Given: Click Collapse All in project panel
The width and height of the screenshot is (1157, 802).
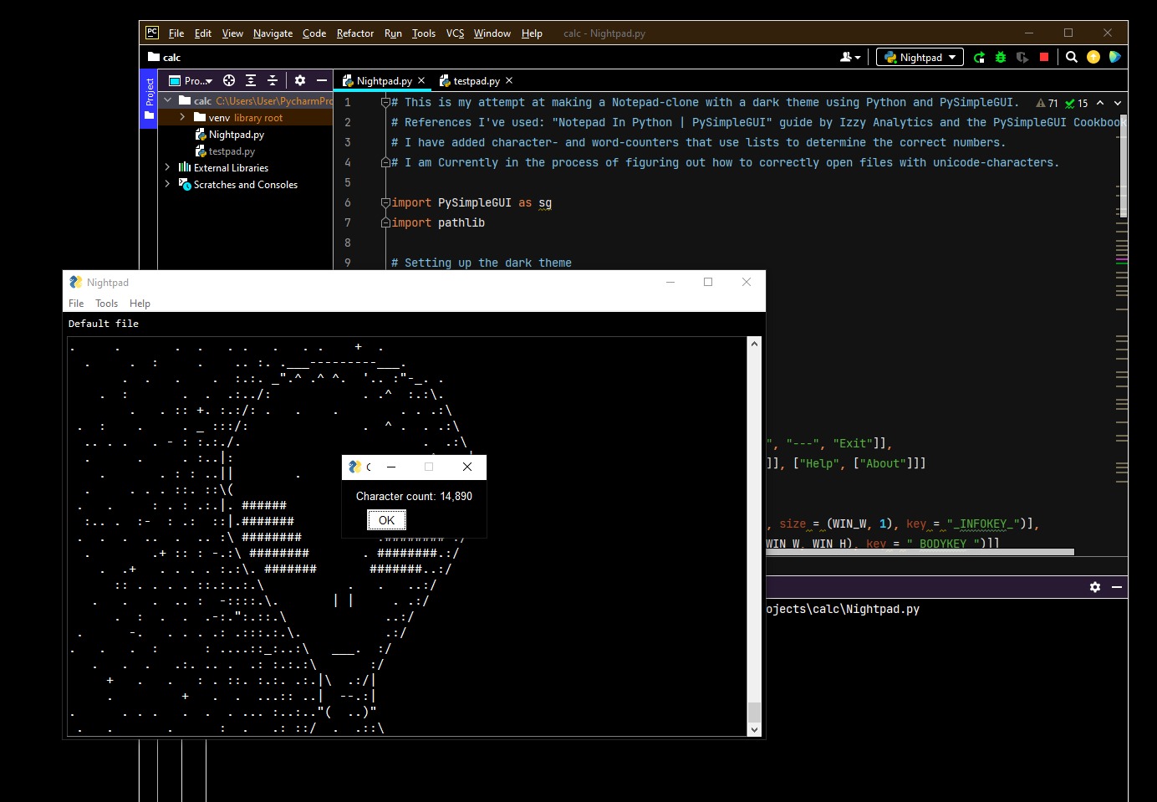Looking at the screenshot, I should [273, 81].
